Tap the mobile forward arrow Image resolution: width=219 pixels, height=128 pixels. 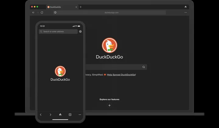click(50, 115)
